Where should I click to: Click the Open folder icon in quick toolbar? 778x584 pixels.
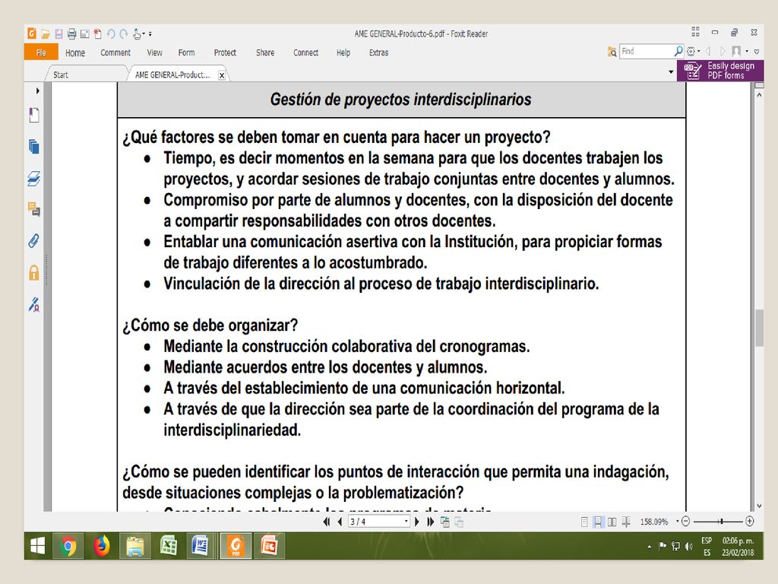(45, 33)
